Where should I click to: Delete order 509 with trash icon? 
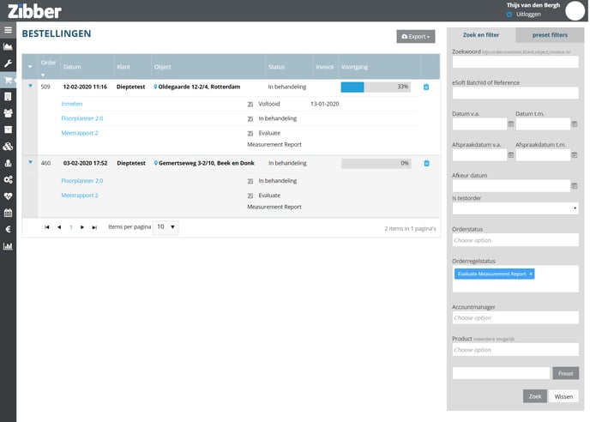(x=426, y=87)
